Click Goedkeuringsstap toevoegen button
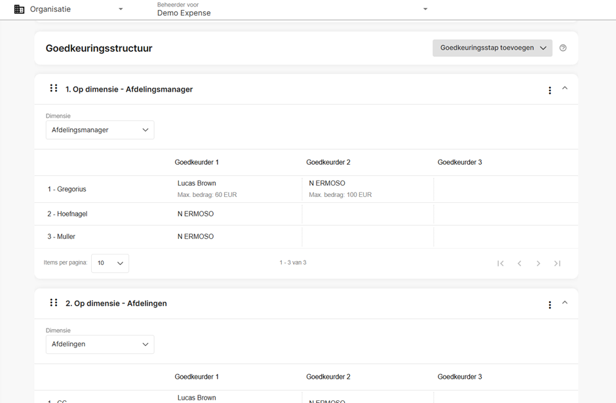616x403 pixels. 492,48
